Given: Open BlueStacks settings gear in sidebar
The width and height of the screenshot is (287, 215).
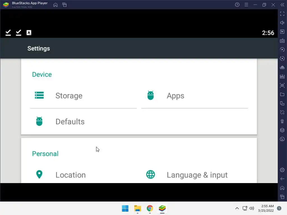Looking at the screenshot, I should click(282, 170).
